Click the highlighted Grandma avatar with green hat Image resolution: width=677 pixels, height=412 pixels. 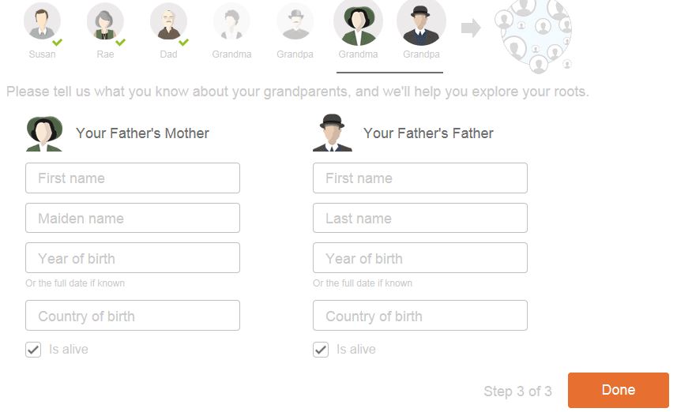(358, 22)
